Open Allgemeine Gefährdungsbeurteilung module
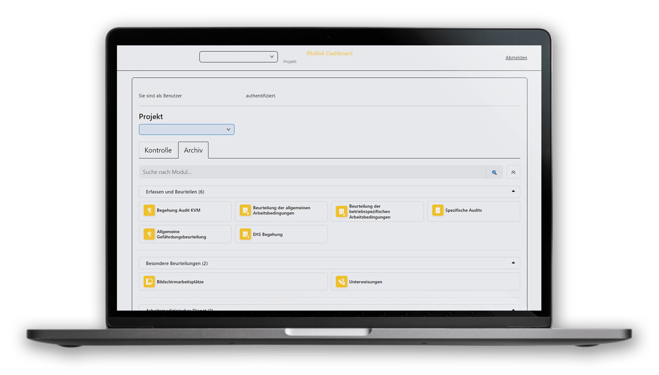 [x=185, y=234]
